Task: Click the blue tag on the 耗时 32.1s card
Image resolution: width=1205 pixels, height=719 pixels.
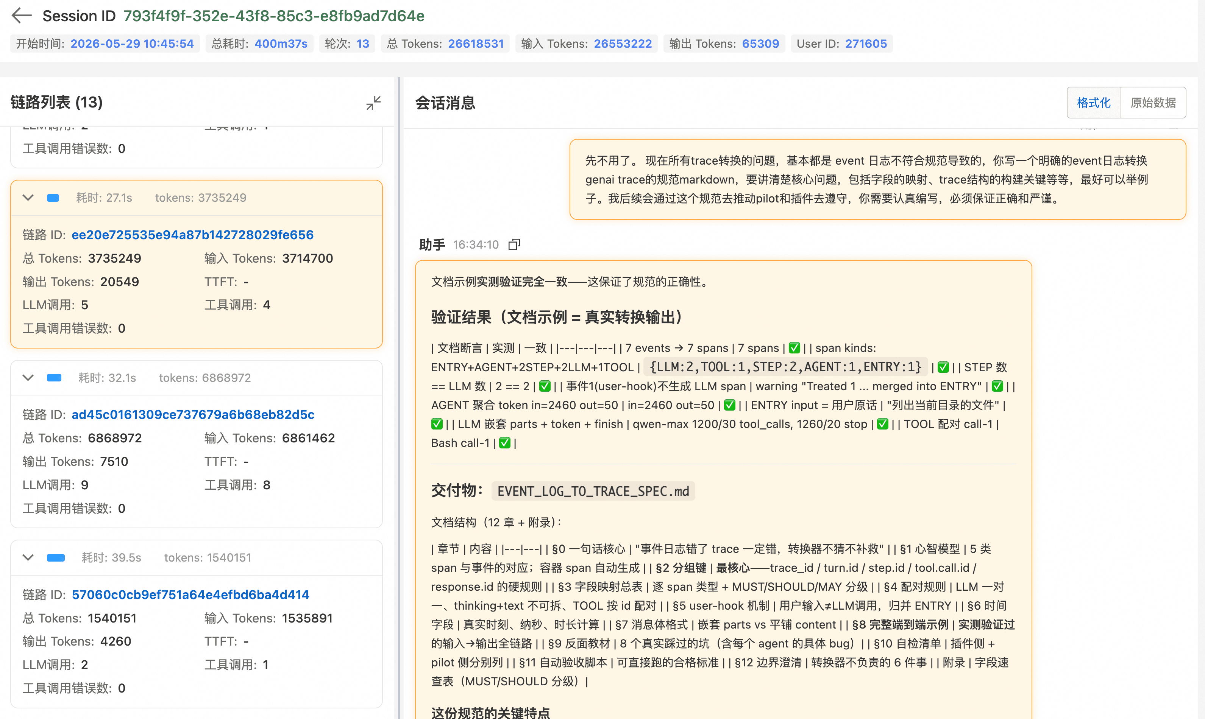Action: coord(54,377)
